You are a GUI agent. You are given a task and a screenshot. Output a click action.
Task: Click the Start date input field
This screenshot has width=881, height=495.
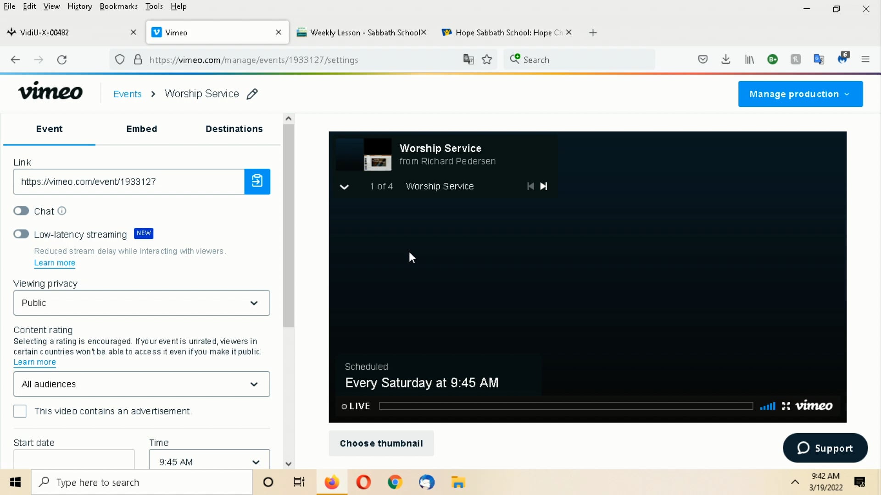pos(74,460)
